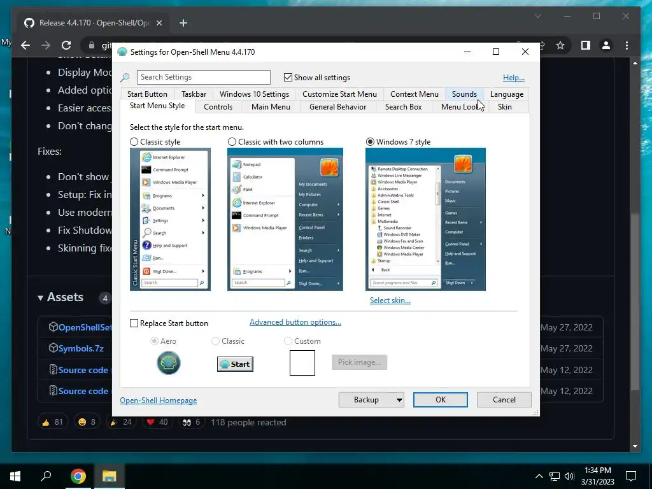The width and height of the screenshot is (652, 489).
Task: Open the Language tab
Action: pos(506,94)
